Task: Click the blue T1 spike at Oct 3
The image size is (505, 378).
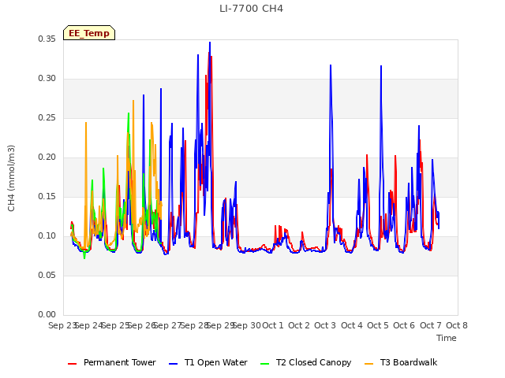Action: coord(331,66)
